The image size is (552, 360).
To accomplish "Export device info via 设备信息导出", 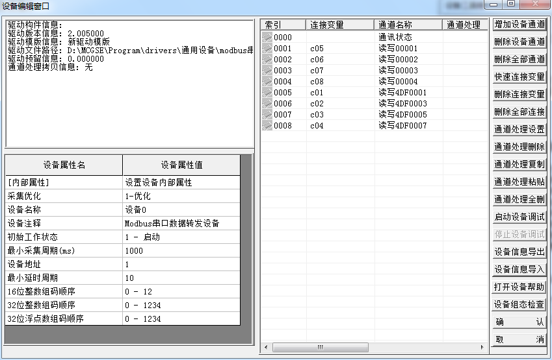I will tap(519, 252).
